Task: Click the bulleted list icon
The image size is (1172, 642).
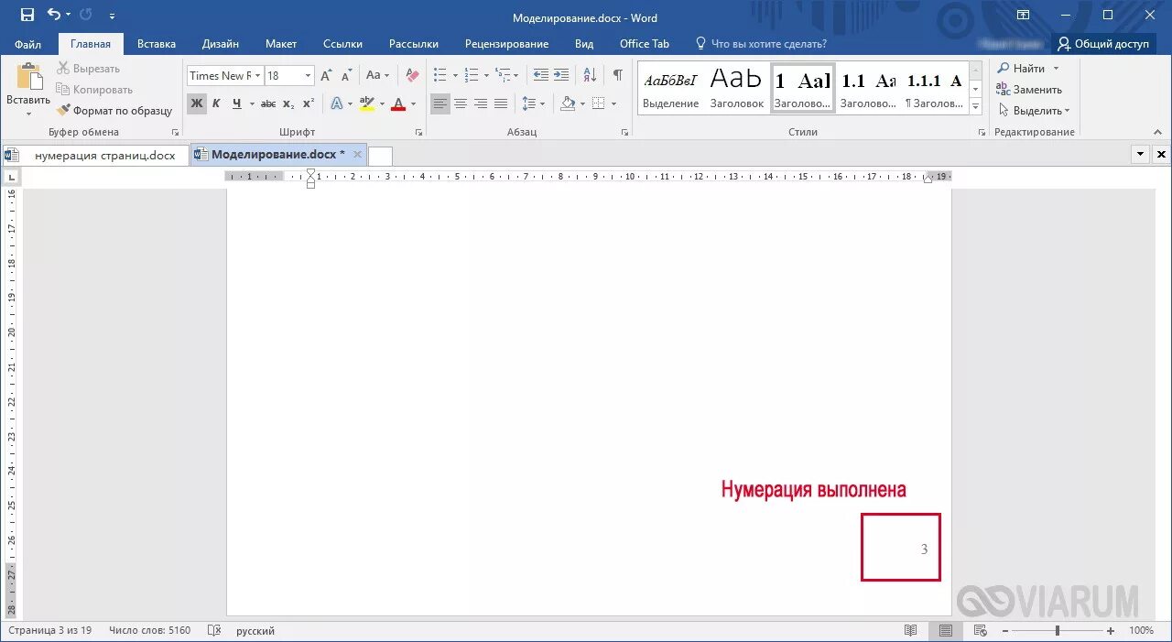Action: [440, 76]
